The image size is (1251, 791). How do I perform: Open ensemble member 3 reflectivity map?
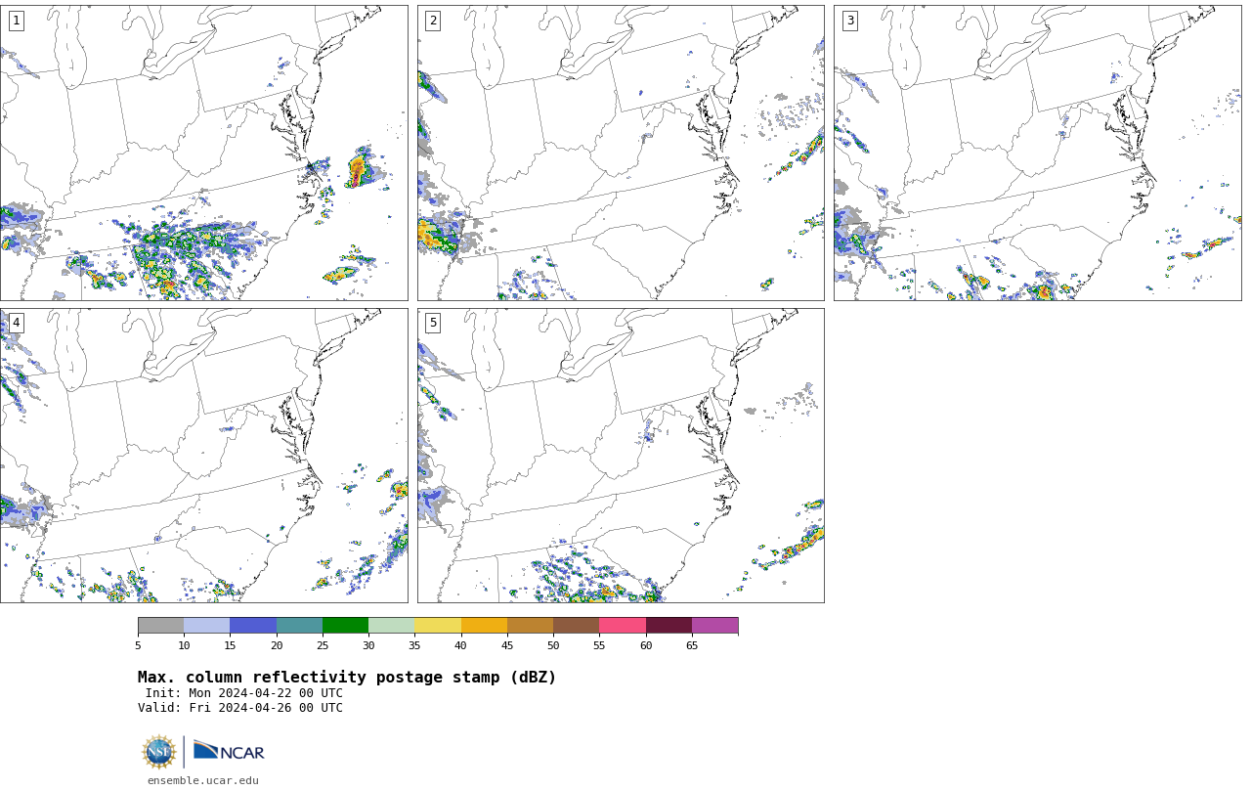click(x=1037, y=153)
